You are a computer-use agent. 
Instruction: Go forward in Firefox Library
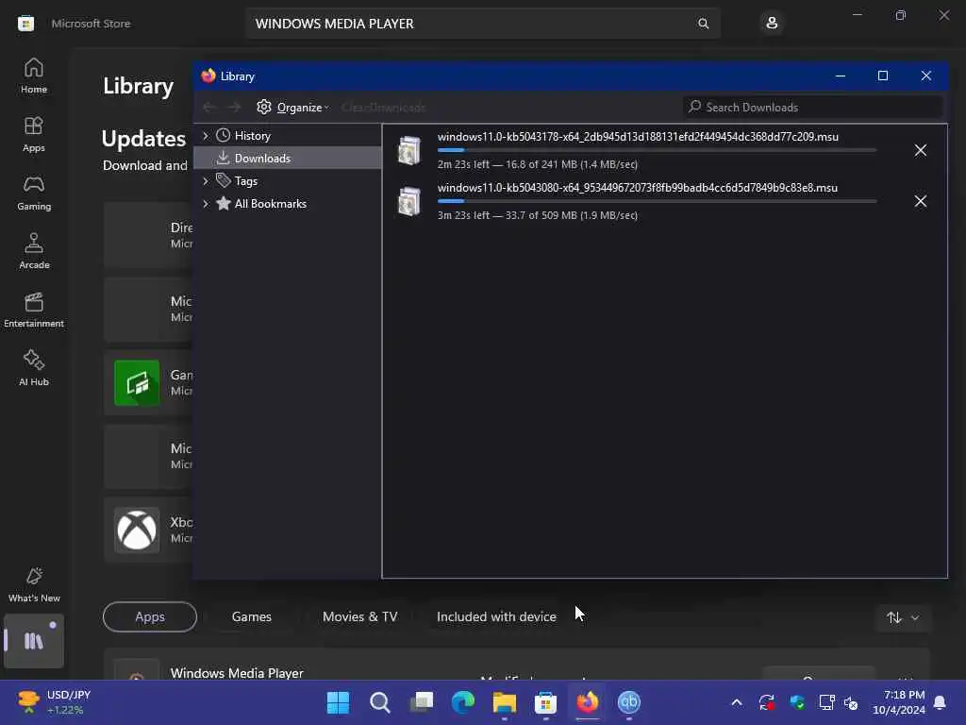[x=235, y=108]
